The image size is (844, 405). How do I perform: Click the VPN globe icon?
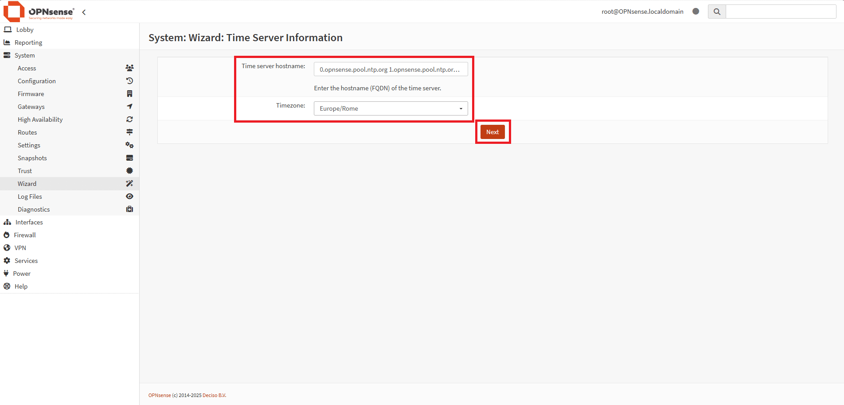pyautogui.click(x=7, y=248)
